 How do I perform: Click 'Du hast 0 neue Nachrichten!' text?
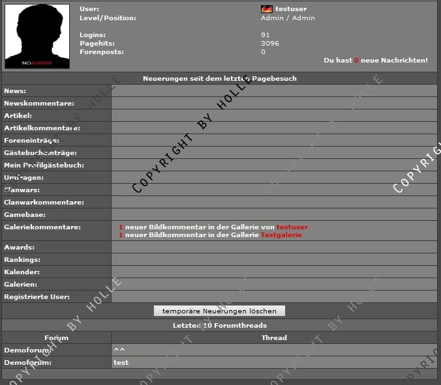pyautogui.click(x=376, y=61)
